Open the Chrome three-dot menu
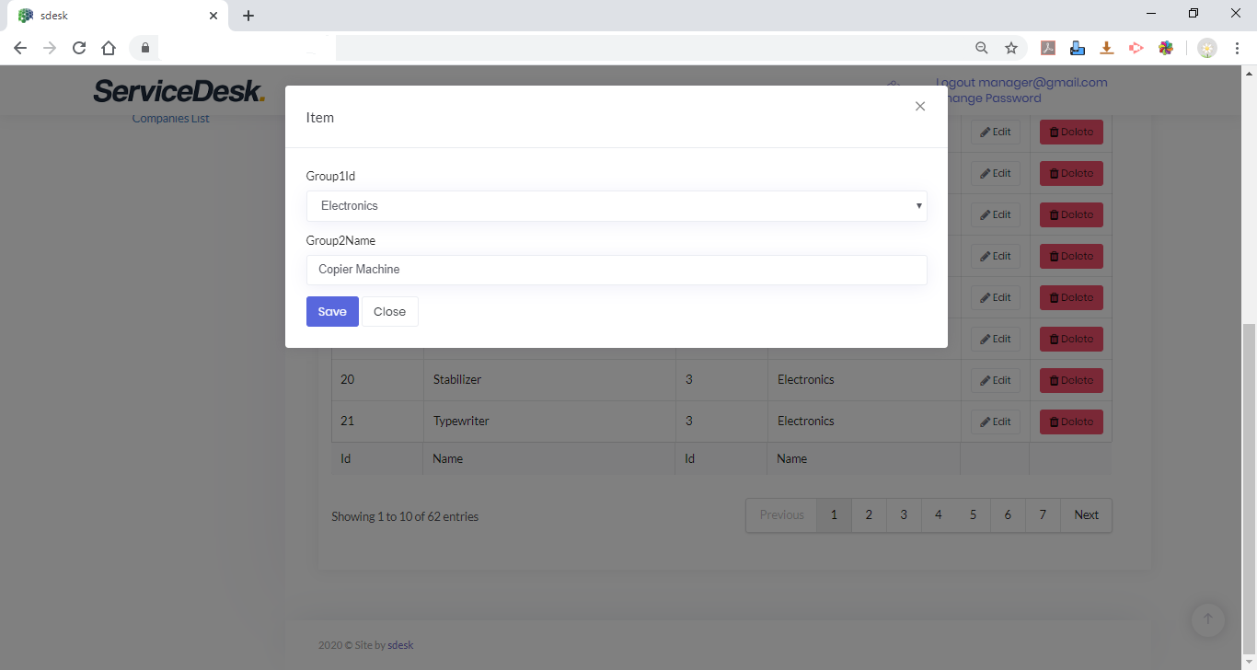This screenshot has width=1257, height=670. pyautogui.click(x=1237, y=48)
